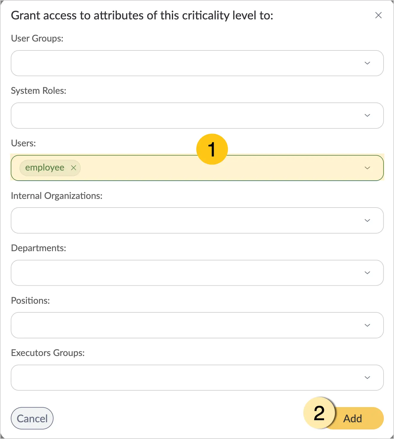Focus the User Groups selection field

(x=197, y=63)
